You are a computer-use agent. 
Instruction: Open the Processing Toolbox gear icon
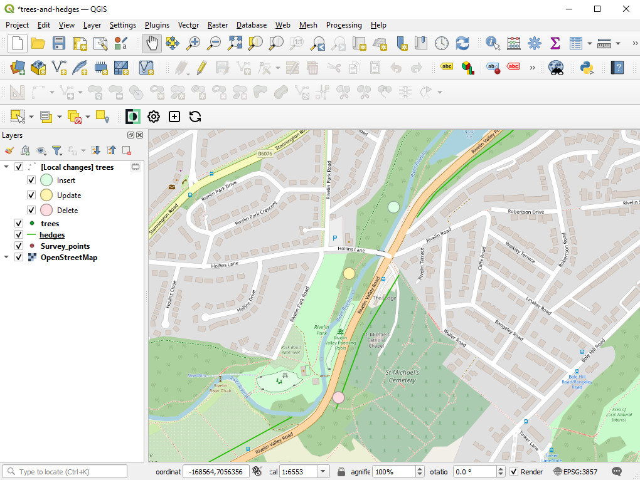(535, 43)
